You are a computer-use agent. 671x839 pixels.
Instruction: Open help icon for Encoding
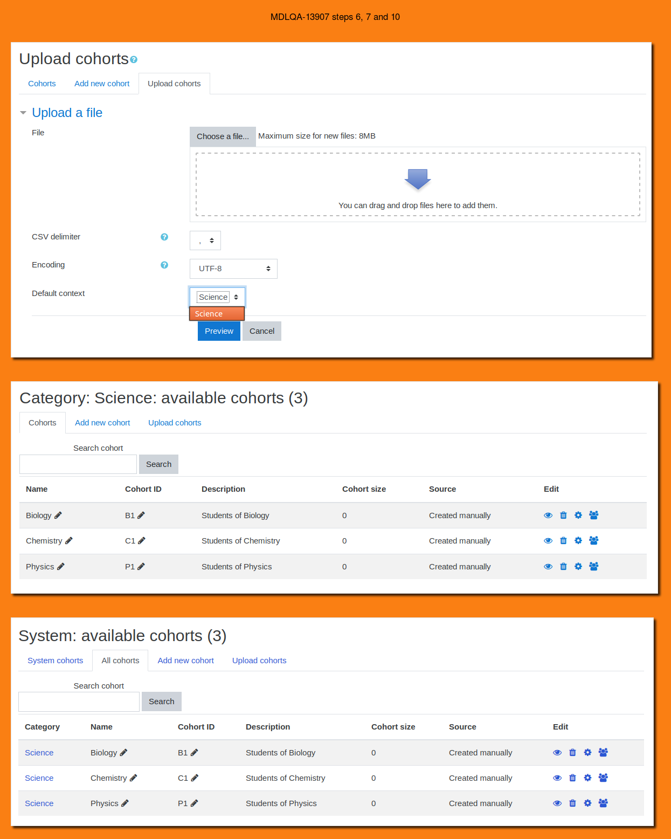coord(164,265)
